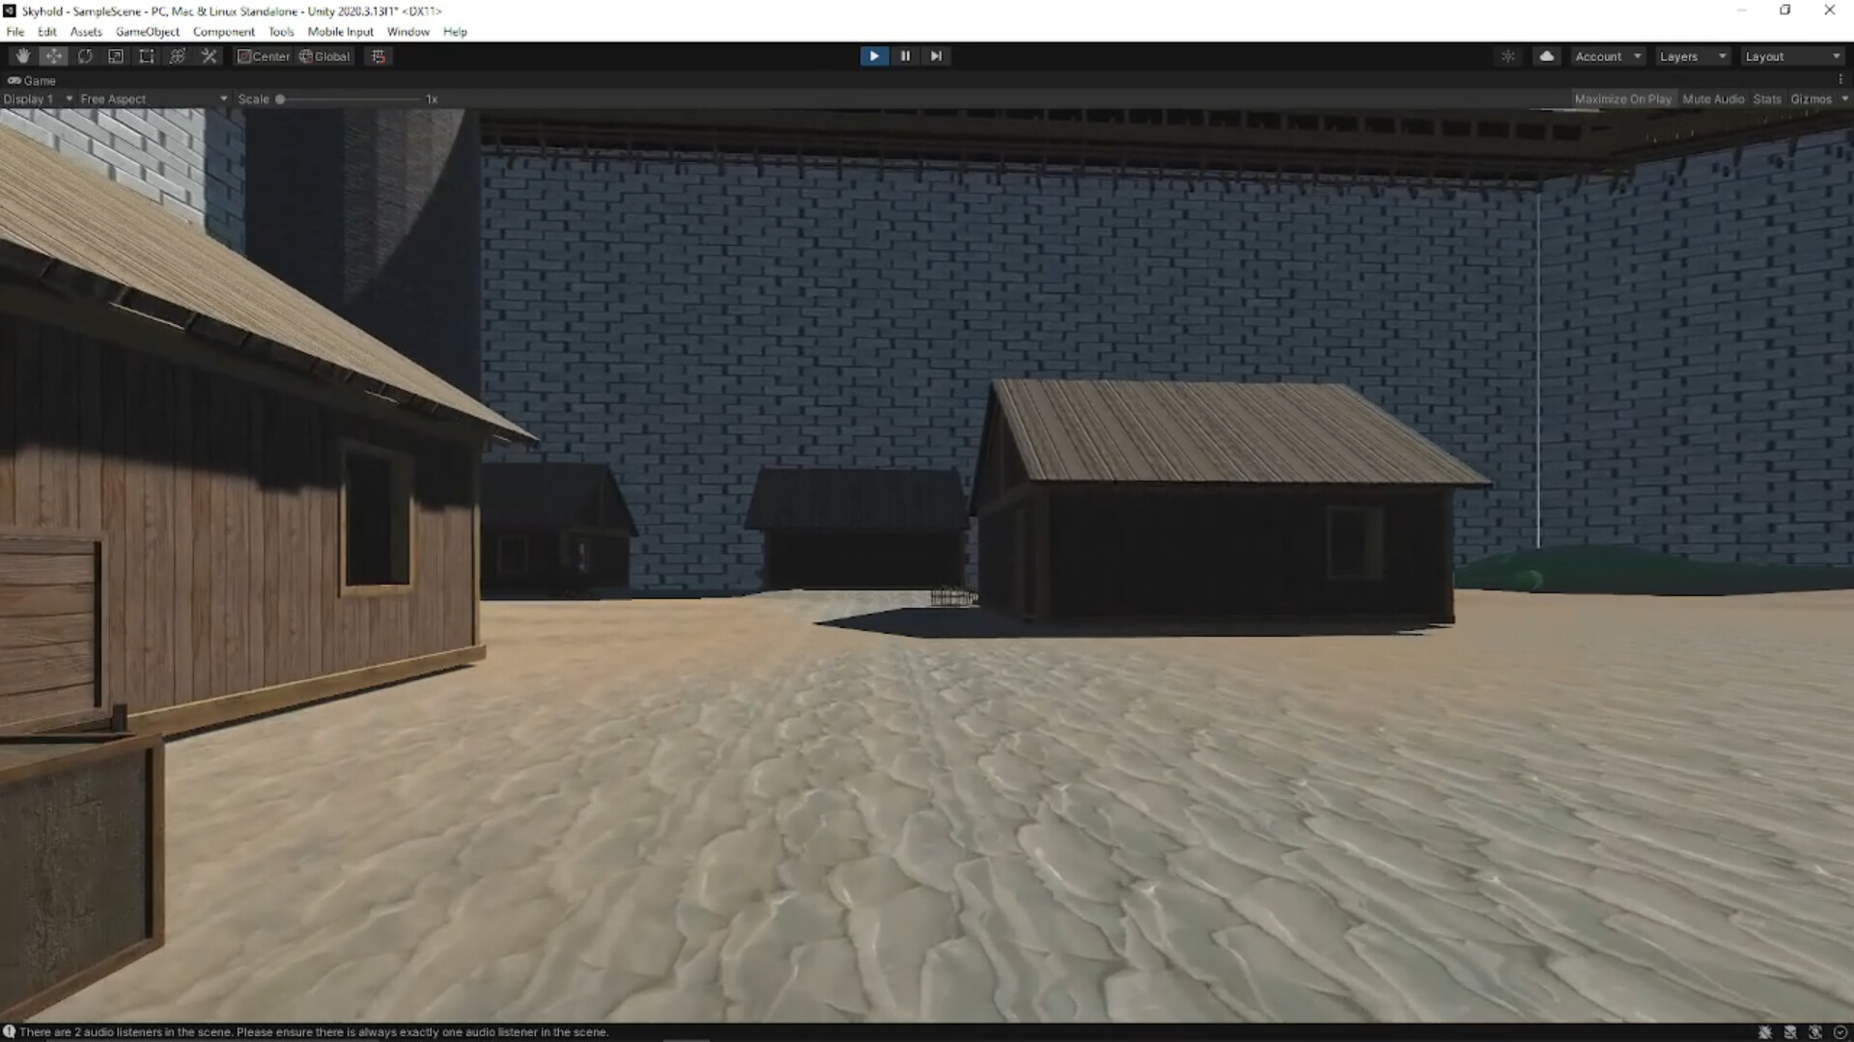1854x1042 pixels.
Task: Select the combined Transform tool
Action: click(178, 56)
